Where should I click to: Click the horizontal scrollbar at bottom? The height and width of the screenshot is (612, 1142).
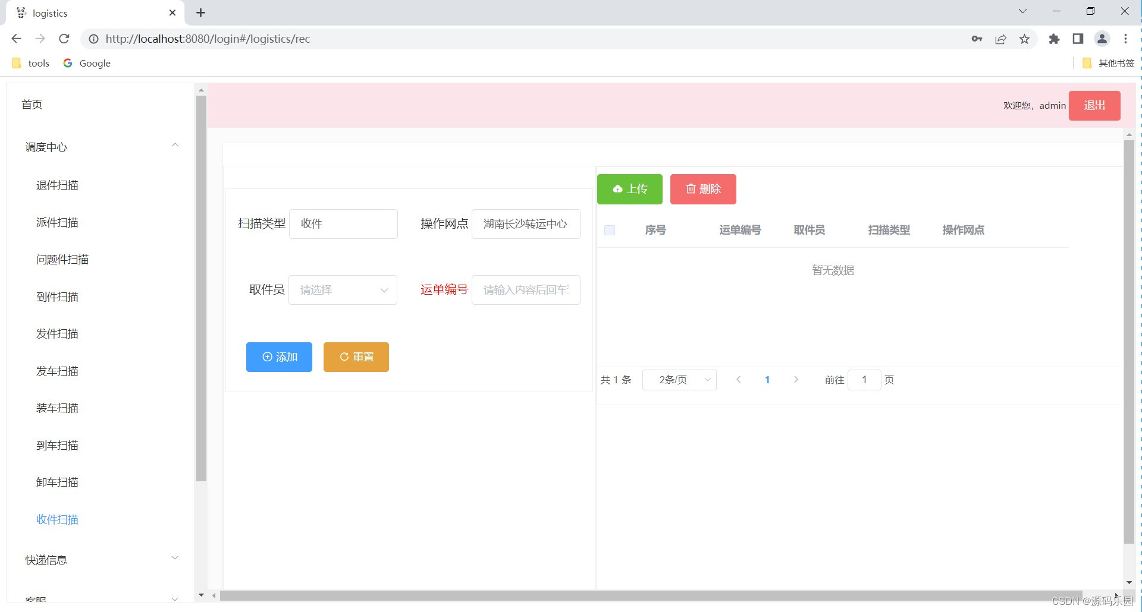651,595
